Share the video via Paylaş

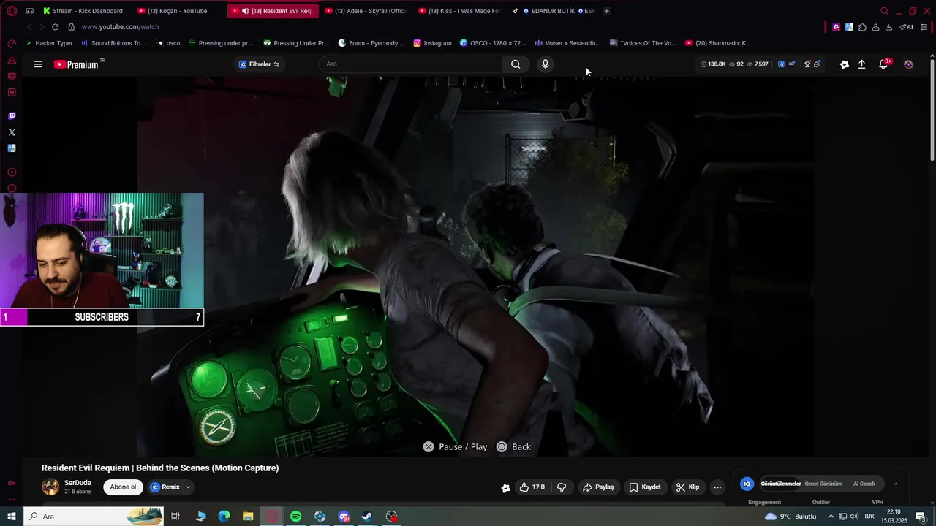pyautogui.click(x=598, y=487)
